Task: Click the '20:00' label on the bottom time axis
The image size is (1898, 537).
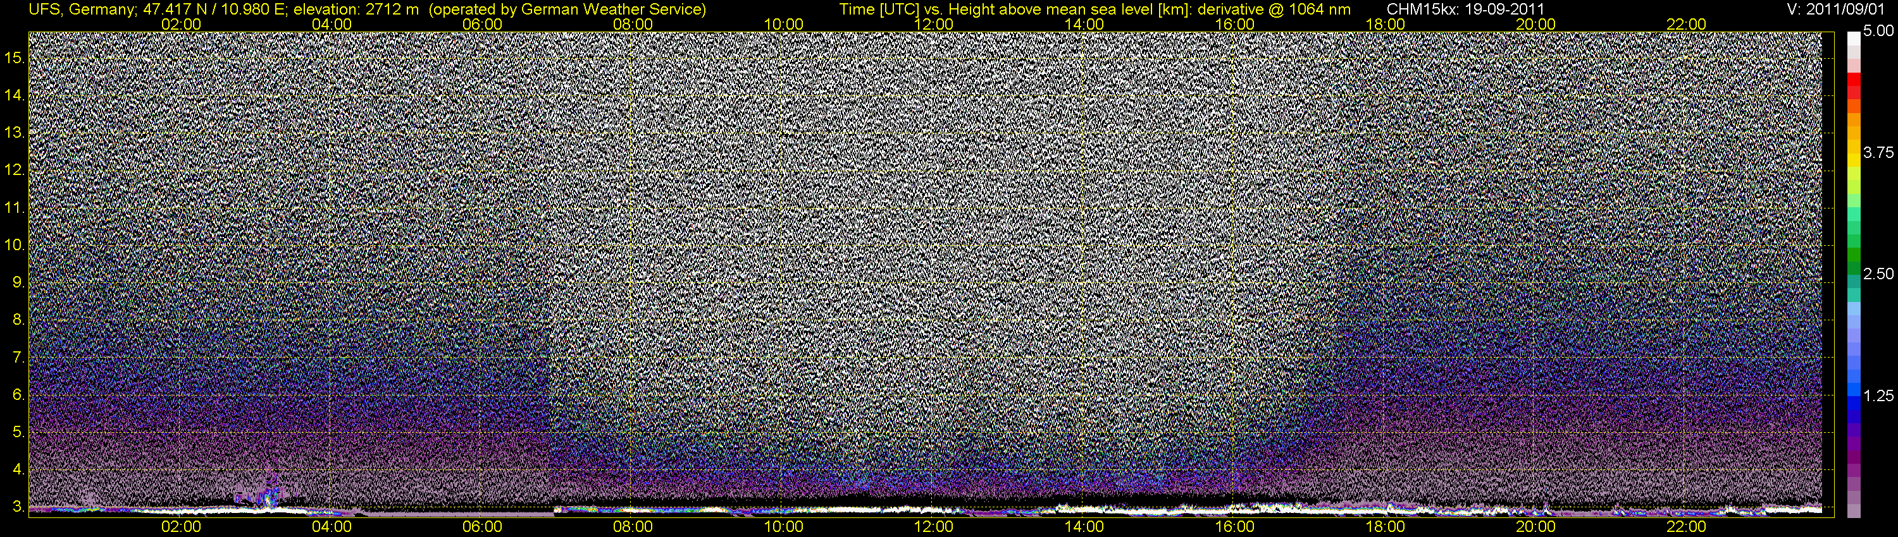Action: (1535, 527)
